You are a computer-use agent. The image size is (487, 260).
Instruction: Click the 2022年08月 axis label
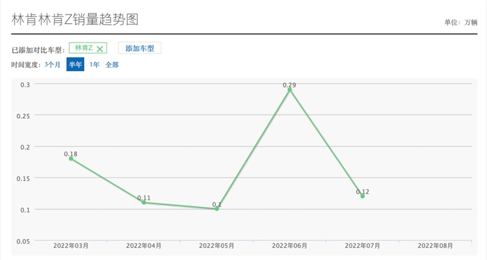pyautogui.click(x=435, y=246)
